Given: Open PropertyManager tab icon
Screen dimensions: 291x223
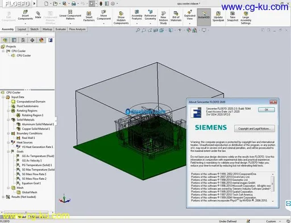Looking at the screenshot, I should [14, 40].
